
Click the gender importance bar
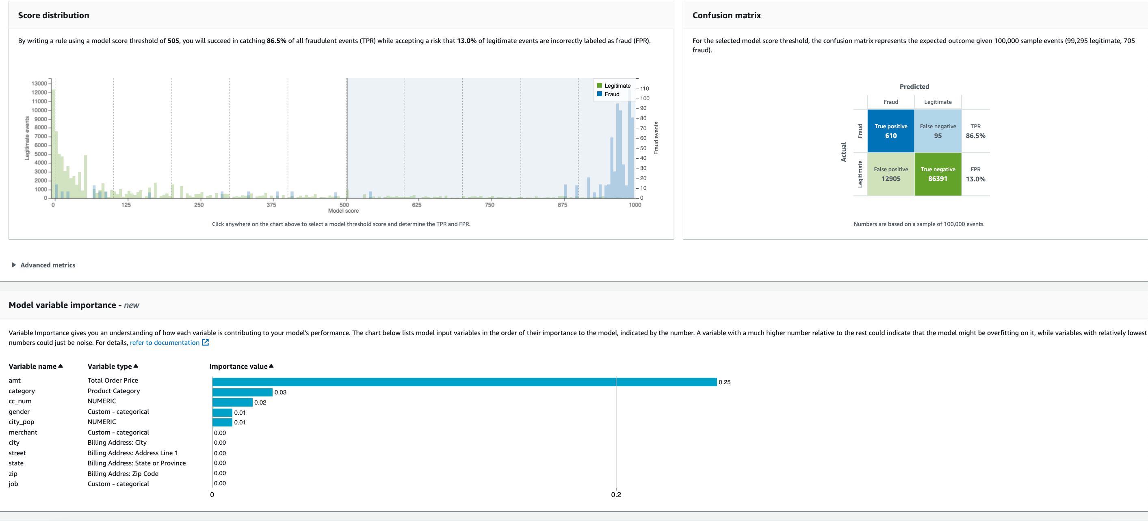pyautogui.click(x=222, y=413)
